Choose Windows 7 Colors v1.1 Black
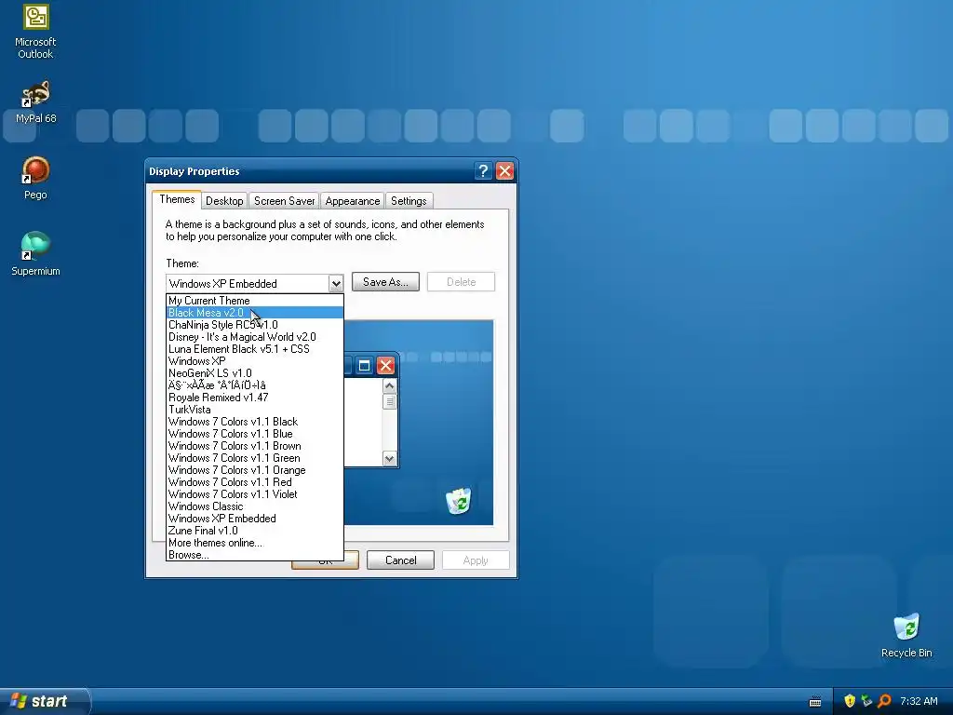 click(255, 422)
